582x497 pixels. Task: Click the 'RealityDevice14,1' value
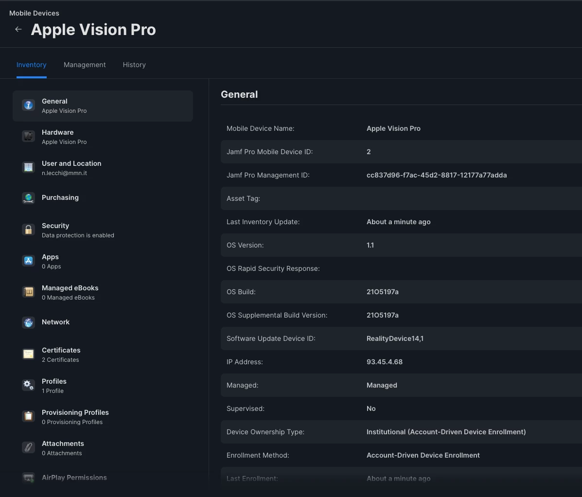[x=395, y=338]
